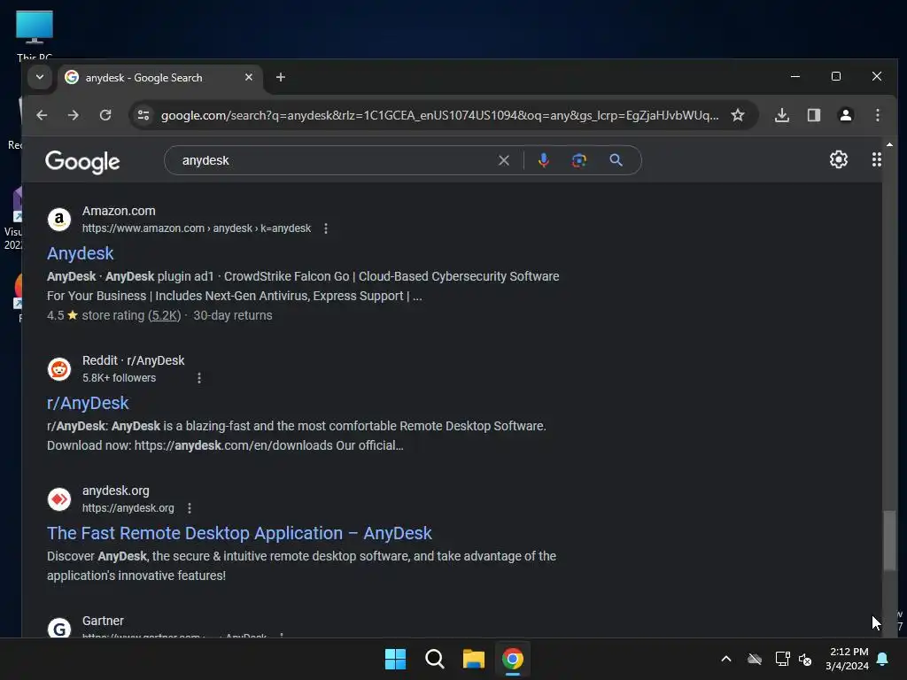Click the Reddit · r/AnyDesk source label
This screenshot has height=680, width=907.
133,360
